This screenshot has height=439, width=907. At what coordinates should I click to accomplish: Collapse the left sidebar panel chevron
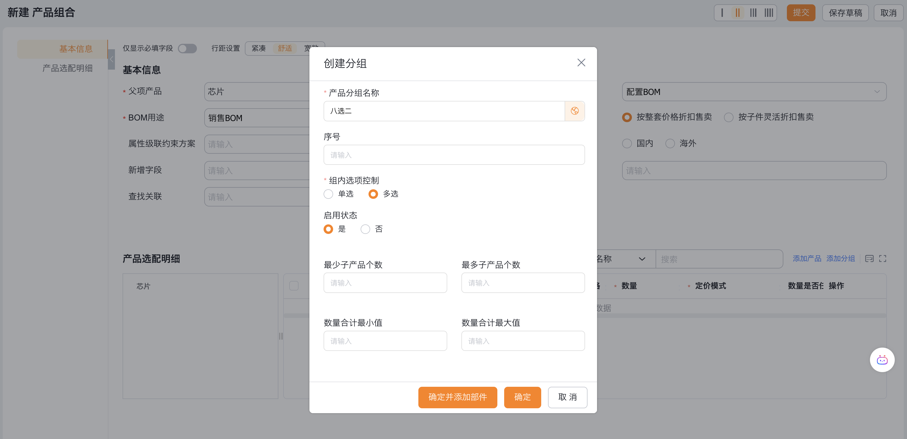click(111, 59)
